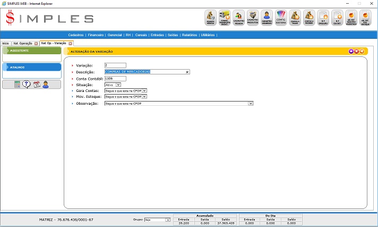Open the Financeiro menu
The height and width of the screenshot is (227, 378).
96,35
